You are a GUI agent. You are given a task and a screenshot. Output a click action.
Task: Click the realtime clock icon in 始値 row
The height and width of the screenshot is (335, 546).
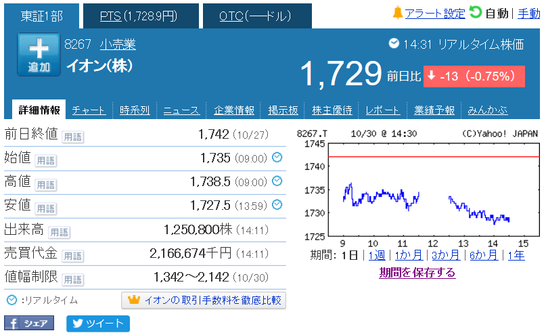point(277,158)
